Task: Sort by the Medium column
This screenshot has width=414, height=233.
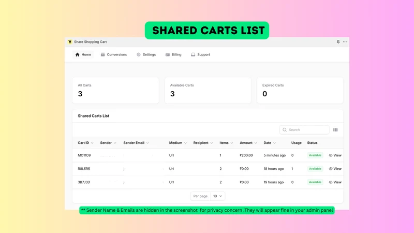Action: point(178,143)
